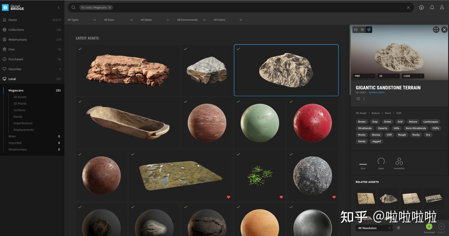Open the downloads icon in top bar
Image resolution: width=449 pixels, height=236 pixels.
tap(421, 7)
